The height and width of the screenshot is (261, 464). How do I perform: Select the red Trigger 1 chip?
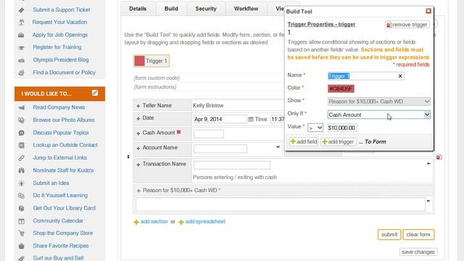152,61
